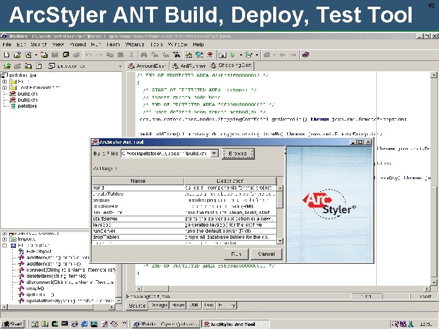Click the red ArcStyler toolbar icon

tap(210, 55)
